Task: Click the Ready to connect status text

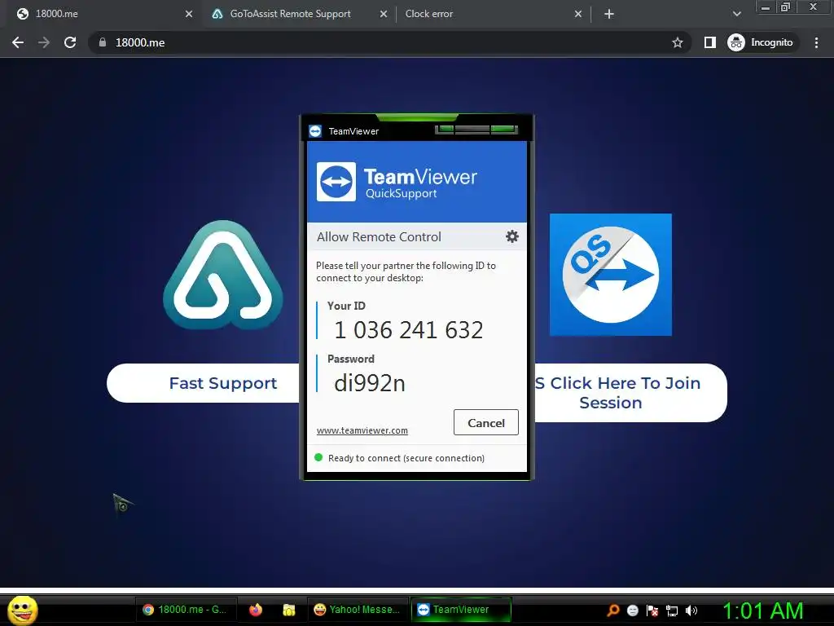Action: tap(406, 458)
